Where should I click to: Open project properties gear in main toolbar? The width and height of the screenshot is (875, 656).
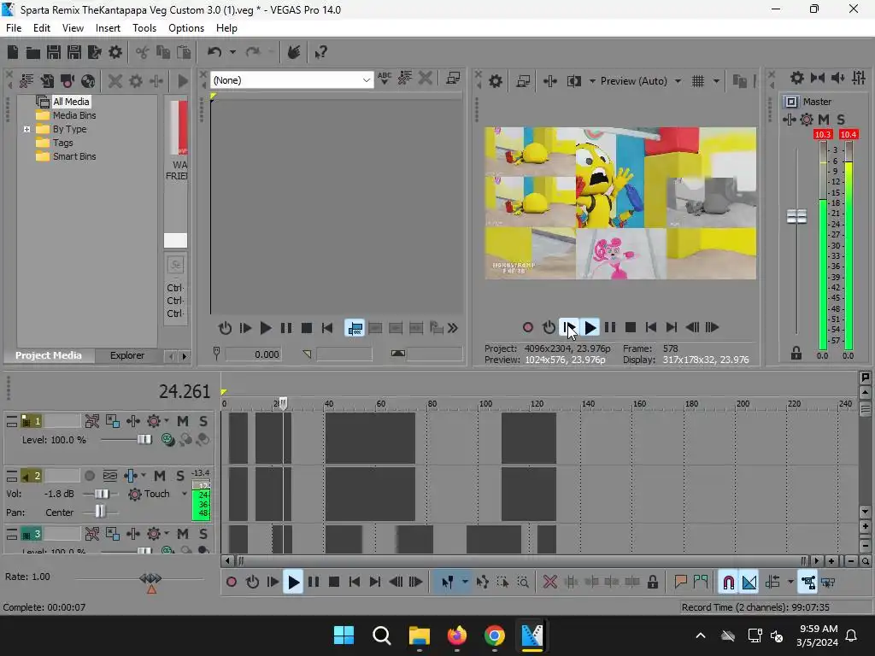pyautogui.click(x=115, y=52)
